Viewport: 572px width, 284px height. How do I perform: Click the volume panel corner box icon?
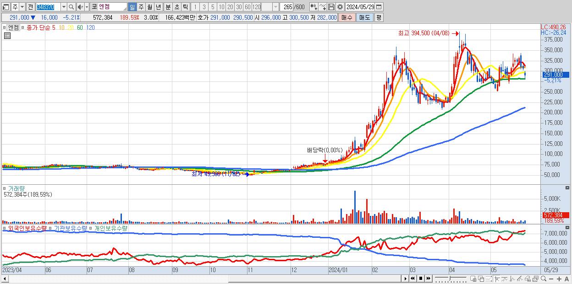coord(568,188)
